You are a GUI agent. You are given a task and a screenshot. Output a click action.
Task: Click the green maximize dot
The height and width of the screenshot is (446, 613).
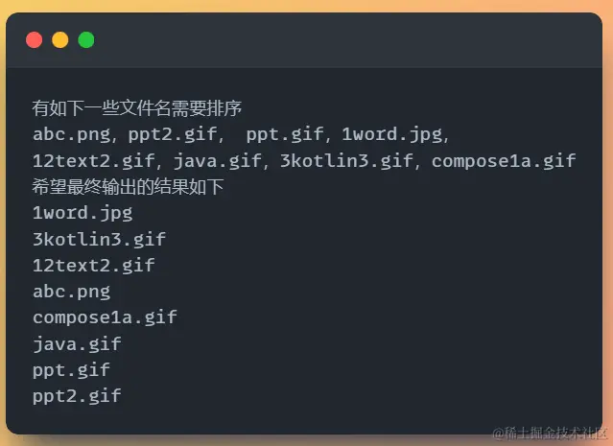coord(85,39)
